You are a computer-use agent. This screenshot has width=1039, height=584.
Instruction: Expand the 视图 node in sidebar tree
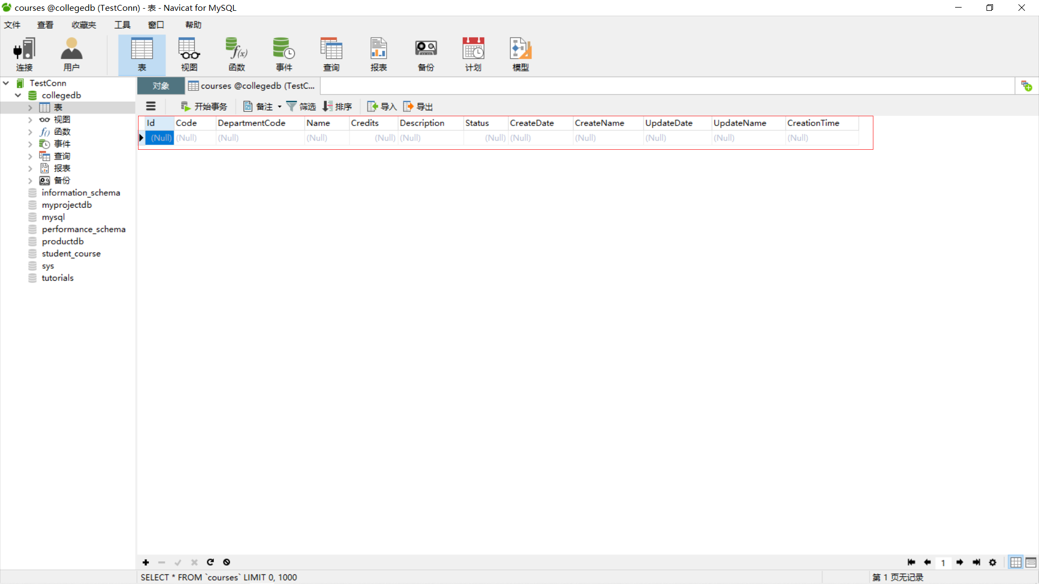(x=30, y=120)
